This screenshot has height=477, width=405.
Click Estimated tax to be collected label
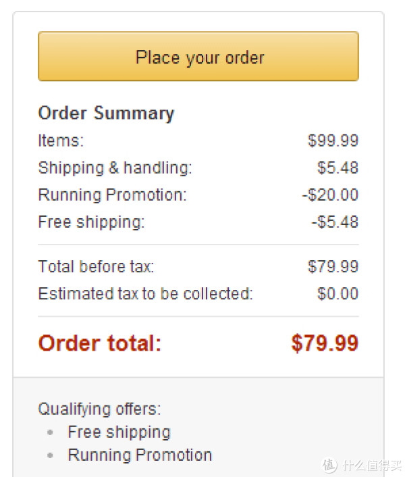point(145,293)
